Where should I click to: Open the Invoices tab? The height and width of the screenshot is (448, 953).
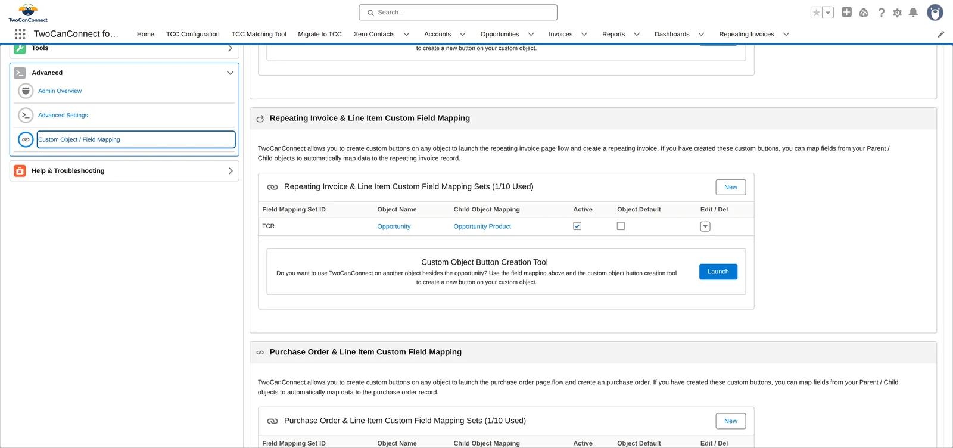click(560, 34)
